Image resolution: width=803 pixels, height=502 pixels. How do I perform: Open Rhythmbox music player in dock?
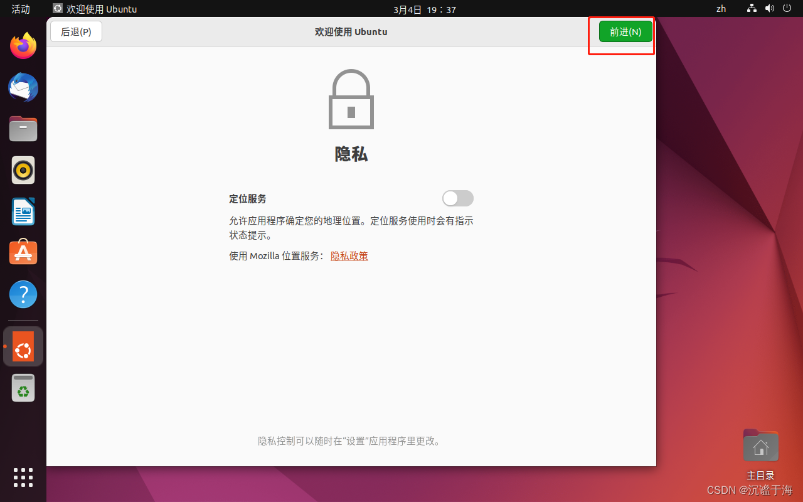pyautogui.click(x=23, y=170)
